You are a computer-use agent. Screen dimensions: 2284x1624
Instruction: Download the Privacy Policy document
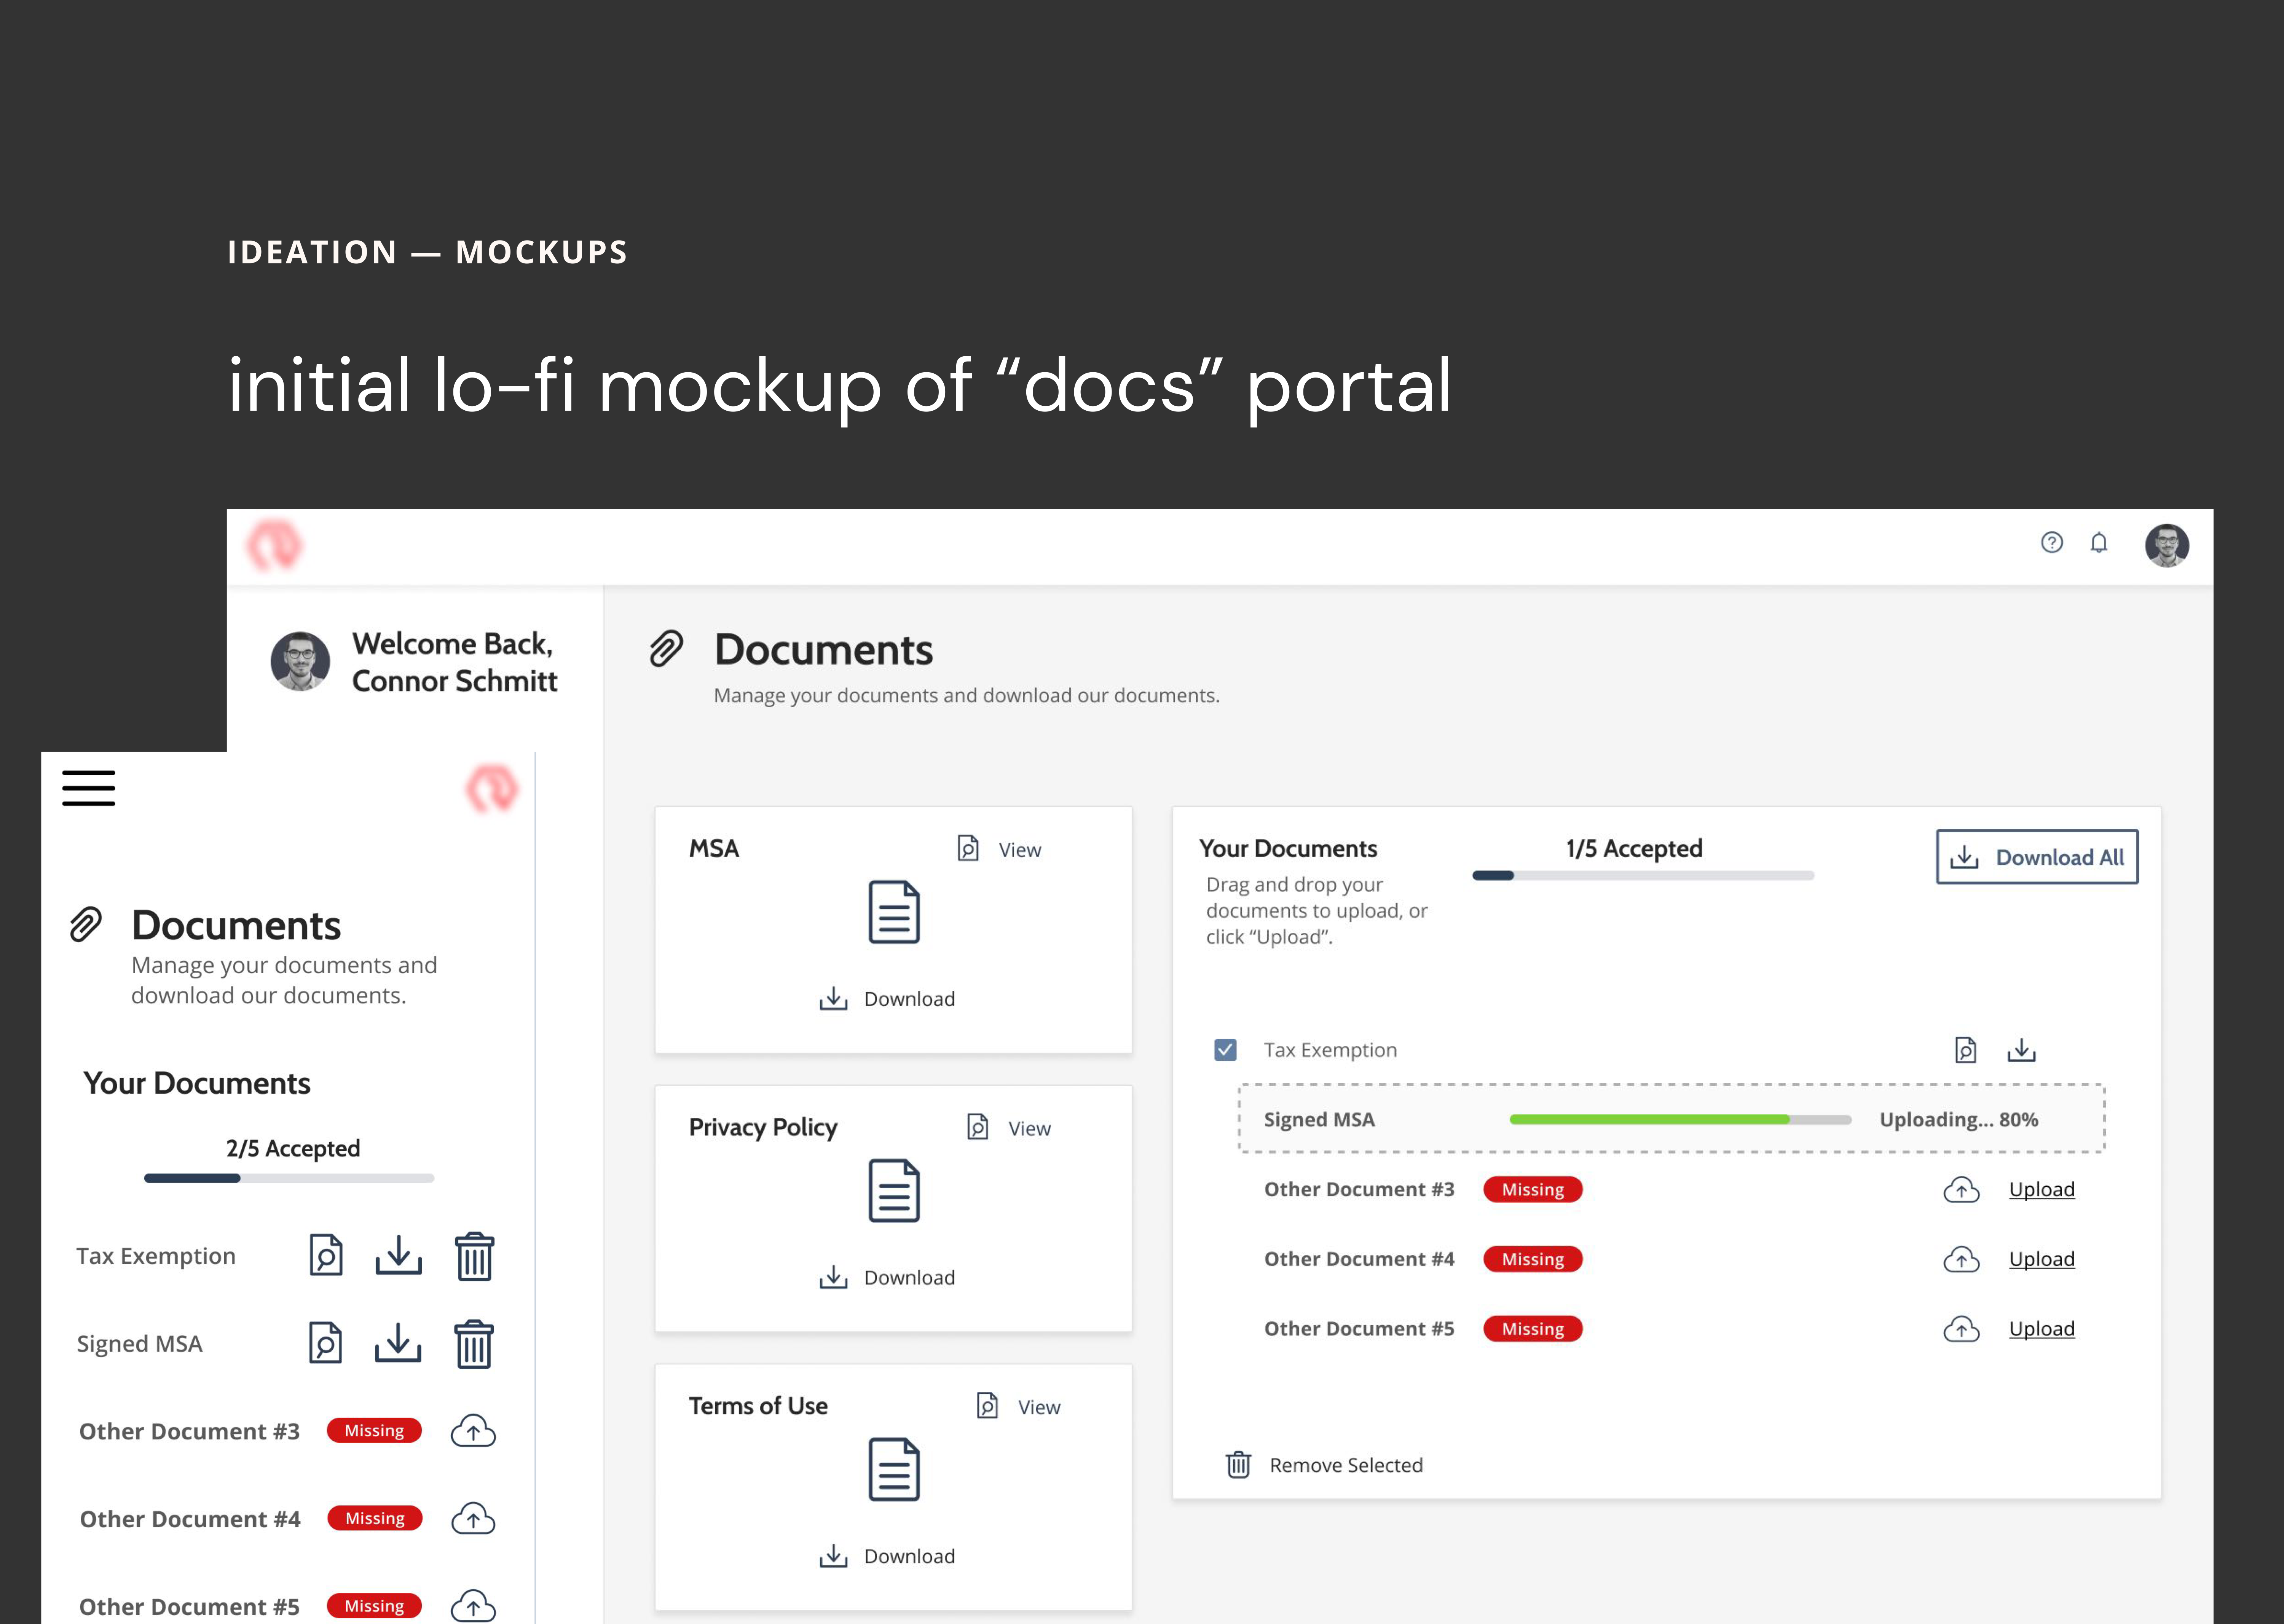click(887, 1278)
